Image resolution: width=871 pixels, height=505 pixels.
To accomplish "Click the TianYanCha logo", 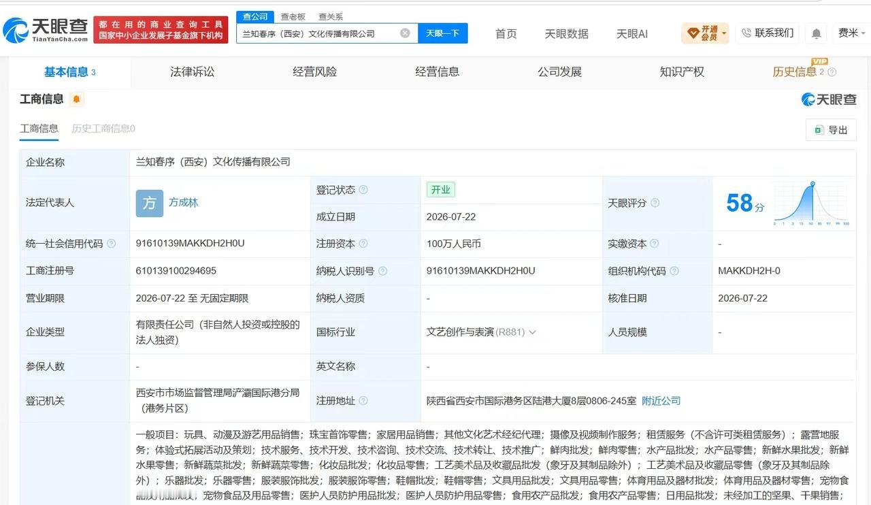I will click(45, 30).
